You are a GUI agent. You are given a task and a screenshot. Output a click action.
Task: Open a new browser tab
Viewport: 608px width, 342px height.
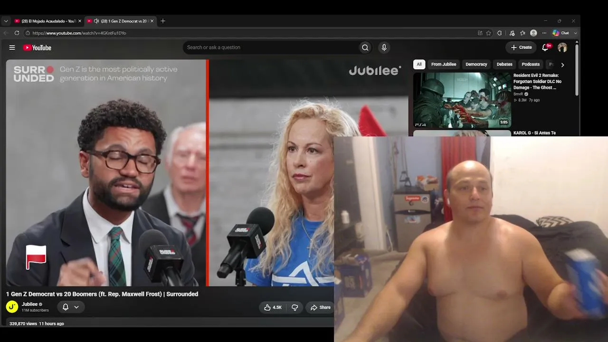pyautogui.click(x=163, y=21)
